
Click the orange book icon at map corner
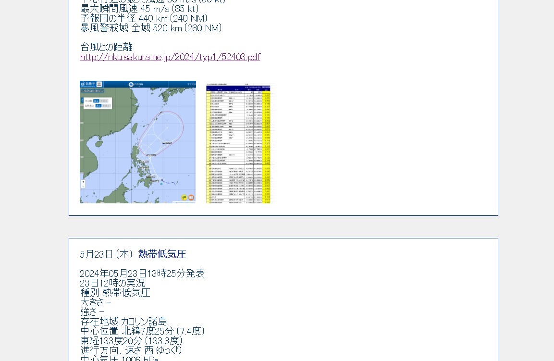pos(191,198)
